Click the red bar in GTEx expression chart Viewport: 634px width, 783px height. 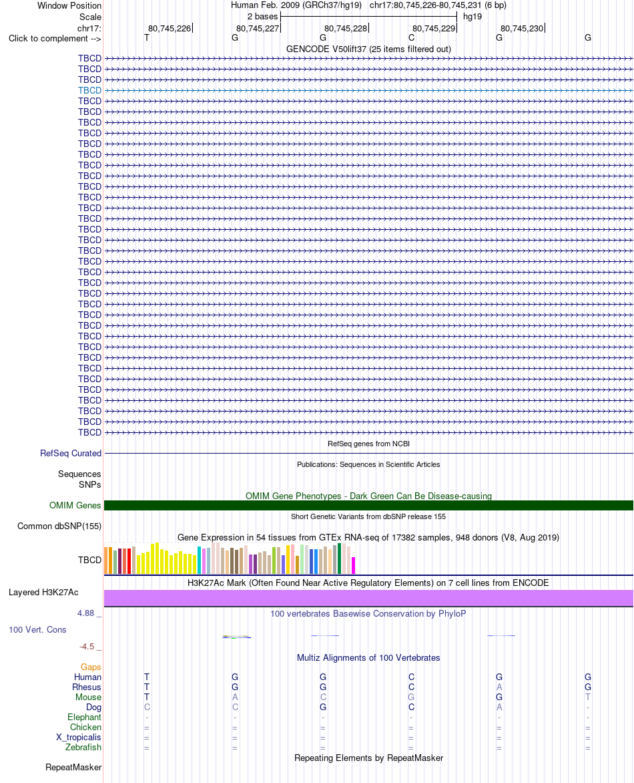coord(129,561)
